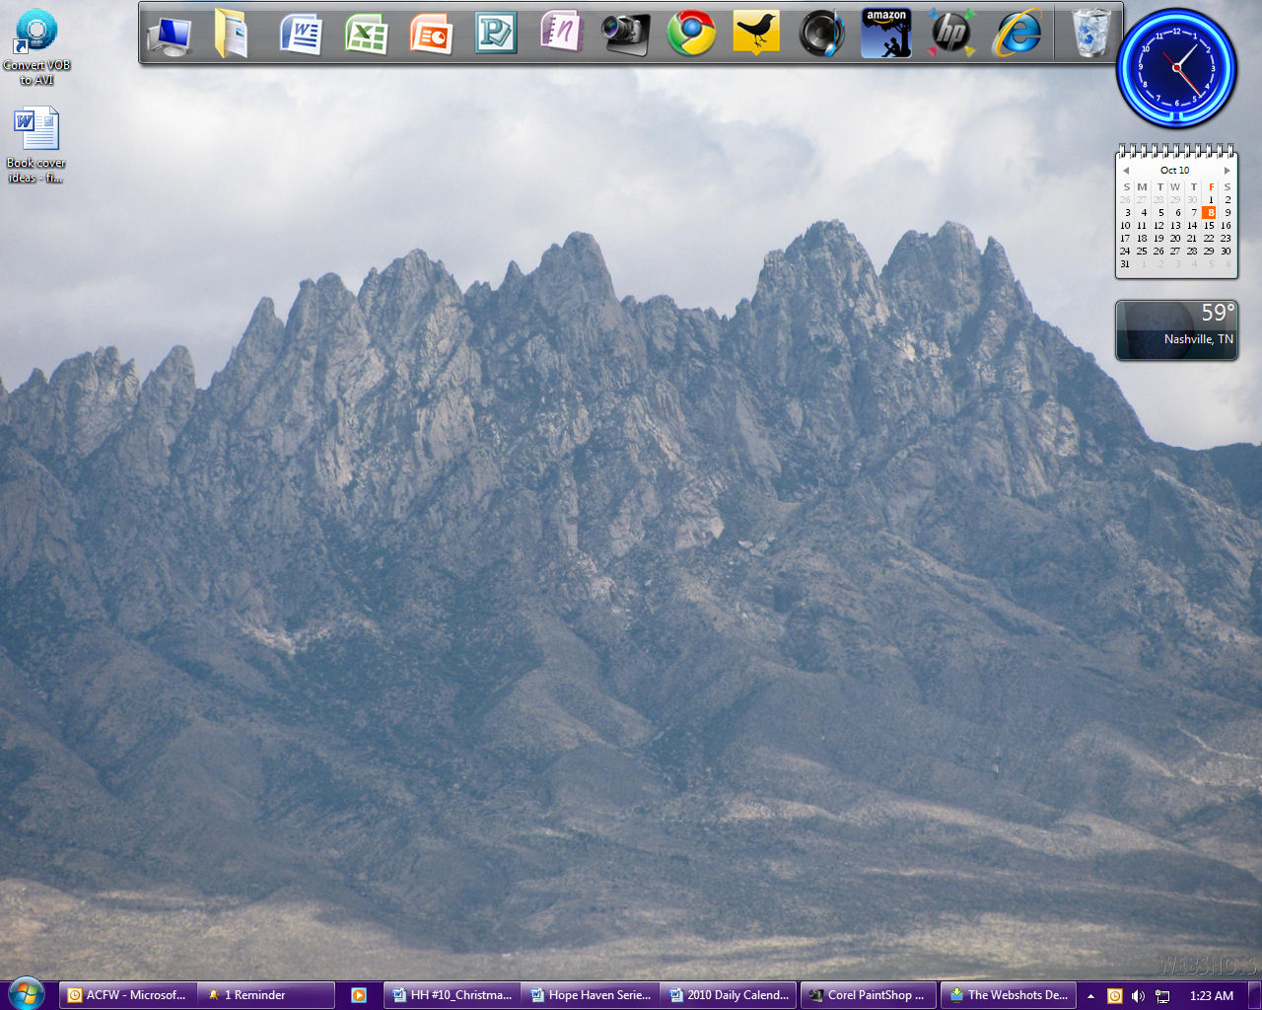Image resolution: width=1262 pixels, height=1010 pixels.
Task: Launch Google Chrome from the dock
Action: tap(691, 35)
